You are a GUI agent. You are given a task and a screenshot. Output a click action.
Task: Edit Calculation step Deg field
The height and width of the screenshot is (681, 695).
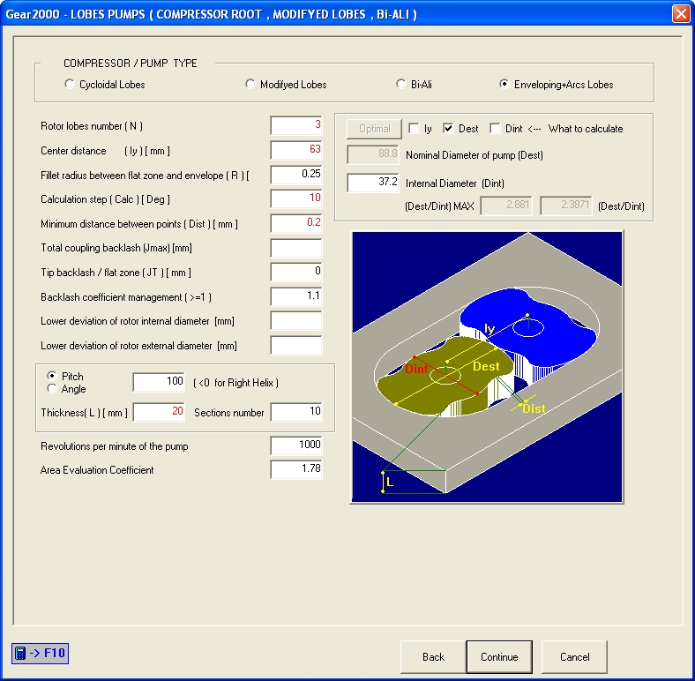click(296, 198)
